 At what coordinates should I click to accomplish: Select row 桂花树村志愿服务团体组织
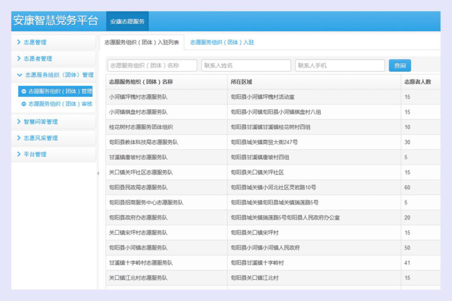[273, 127]
